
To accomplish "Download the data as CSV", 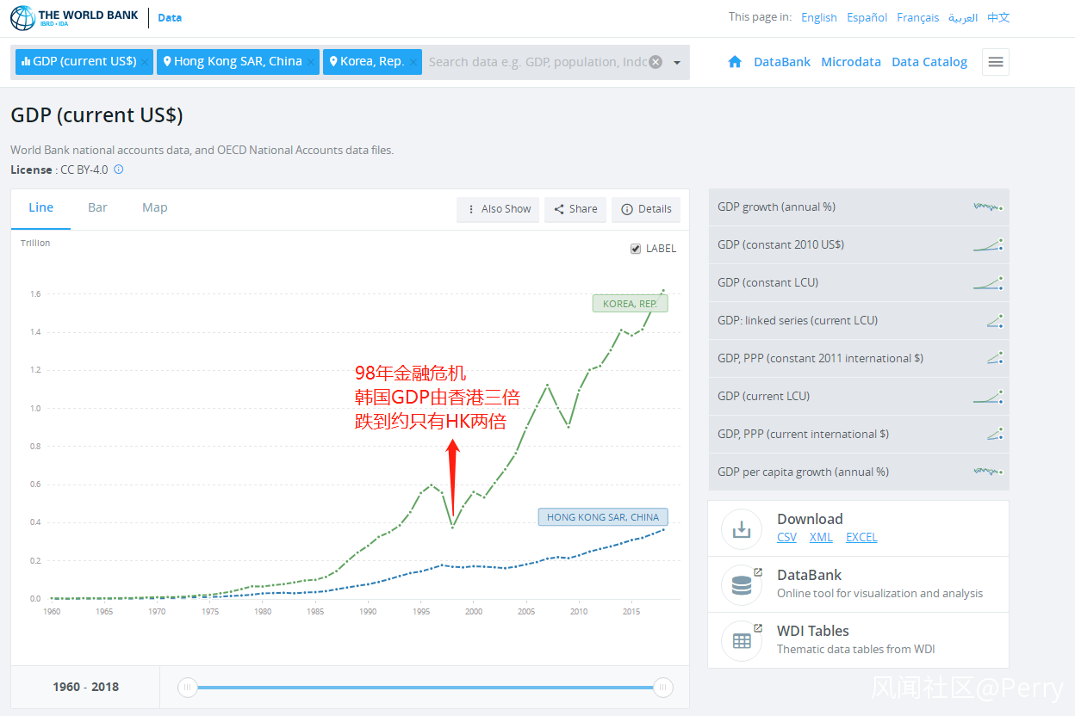I will pos(786,537).
